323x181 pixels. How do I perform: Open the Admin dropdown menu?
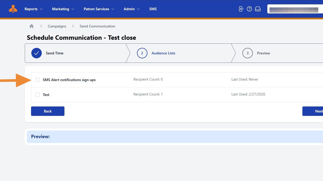click(131, 9)
